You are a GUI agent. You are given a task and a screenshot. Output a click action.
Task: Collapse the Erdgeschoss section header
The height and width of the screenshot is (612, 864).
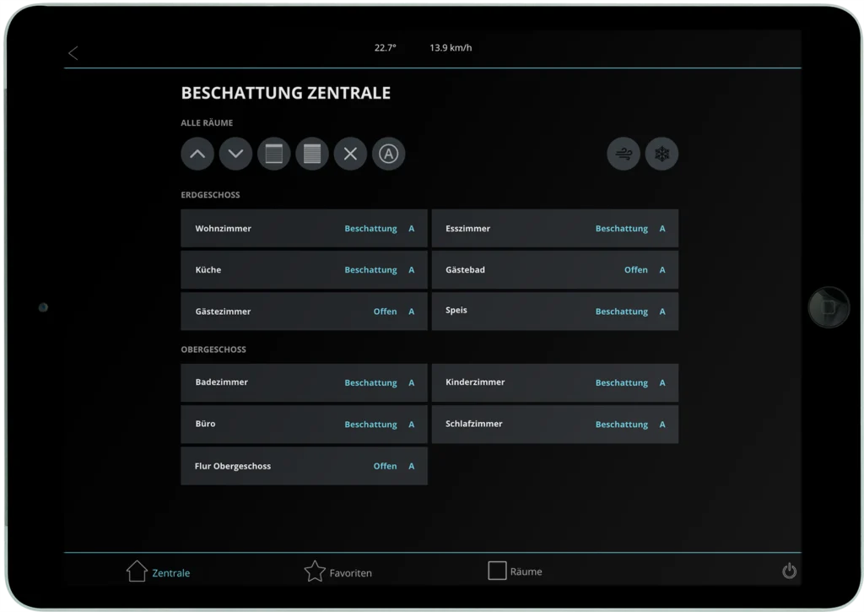click(x=210, y=194)
